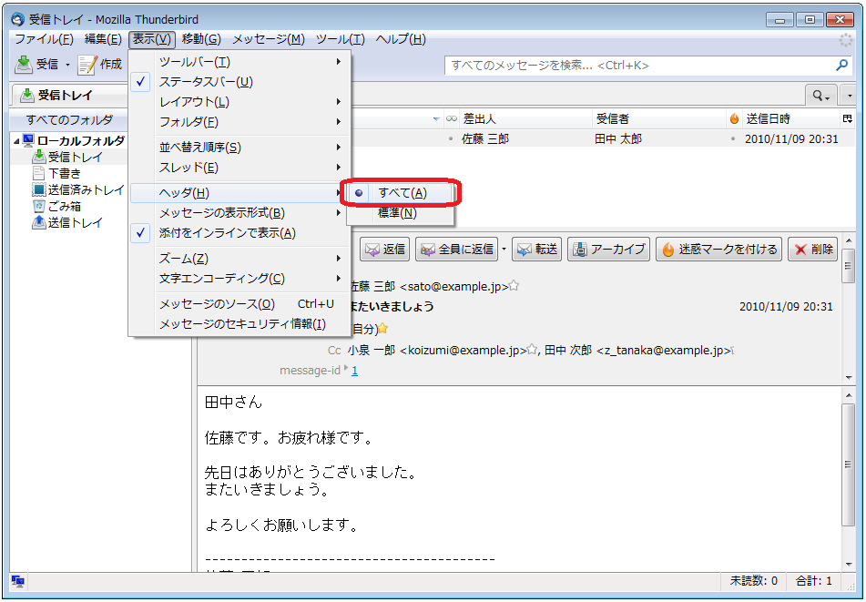Select 送信トレイ outbox folder
866x602 pixels.
tap(68, 222)
